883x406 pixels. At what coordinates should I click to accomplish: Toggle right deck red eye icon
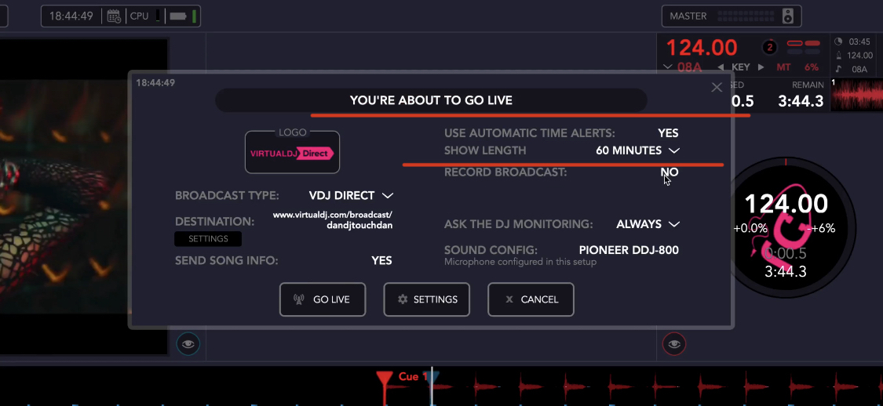point(674,343)
